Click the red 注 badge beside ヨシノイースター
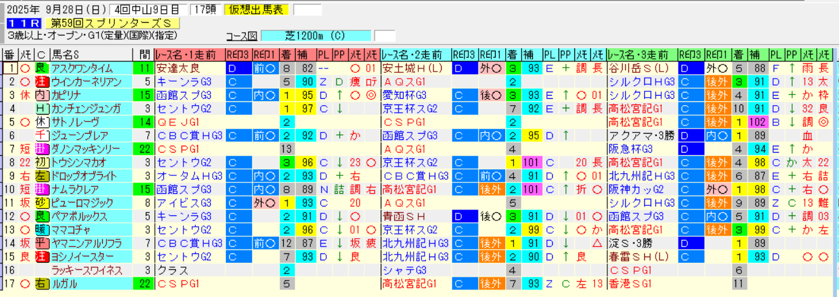The height and width of the screenshot is (297, 839). click(41, 256)
